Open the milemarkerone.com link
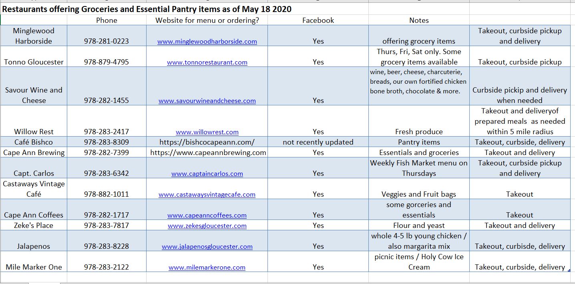 (207, 267)
